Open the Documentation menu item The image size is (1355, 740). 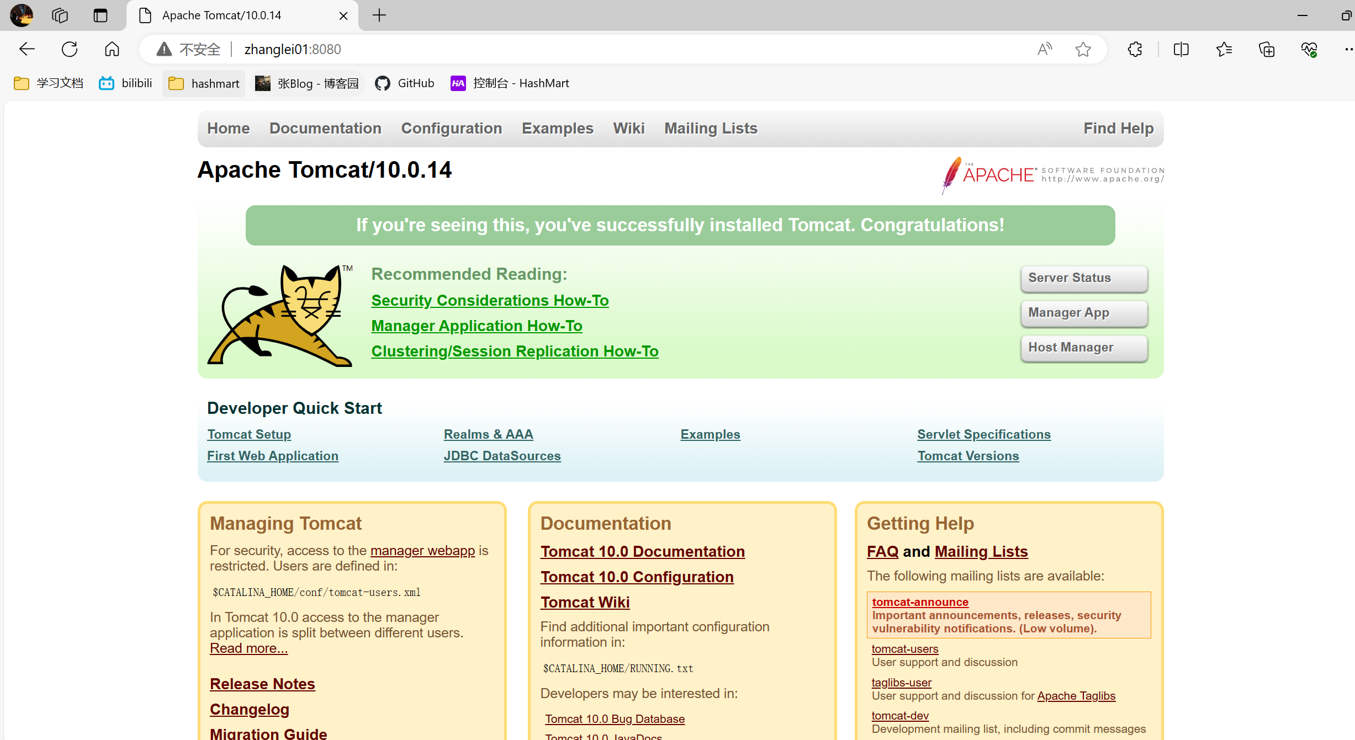(325, 128)
